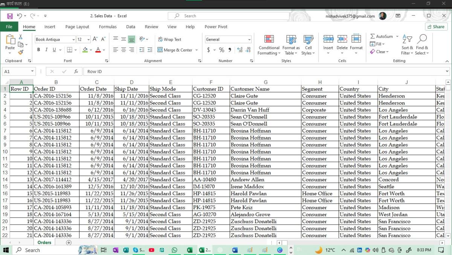Click the Percent Style button
The height and width of the screenshot is (255, 452).
221,50
